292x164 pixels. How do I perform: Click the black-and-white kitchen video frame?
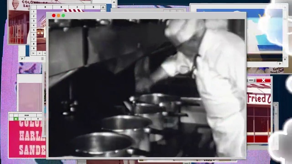pos(147,88)
